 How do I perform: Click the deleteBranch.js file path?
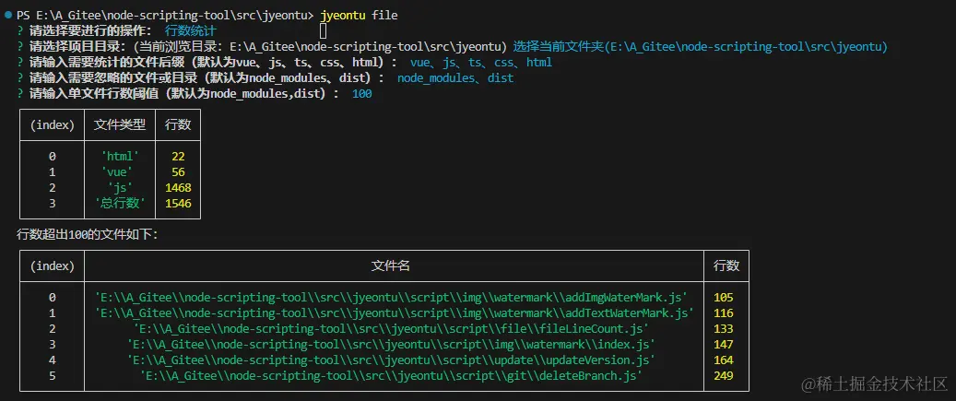[392, 376]
